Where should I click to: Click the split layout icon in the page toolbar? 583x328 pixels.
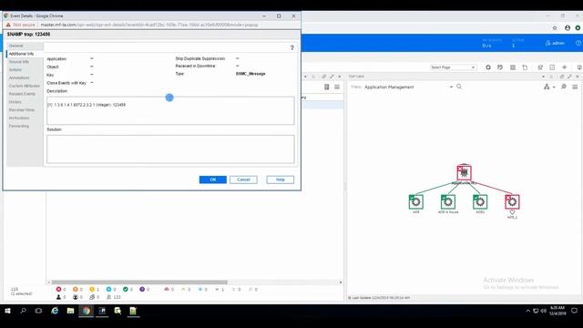click(552, 67)
